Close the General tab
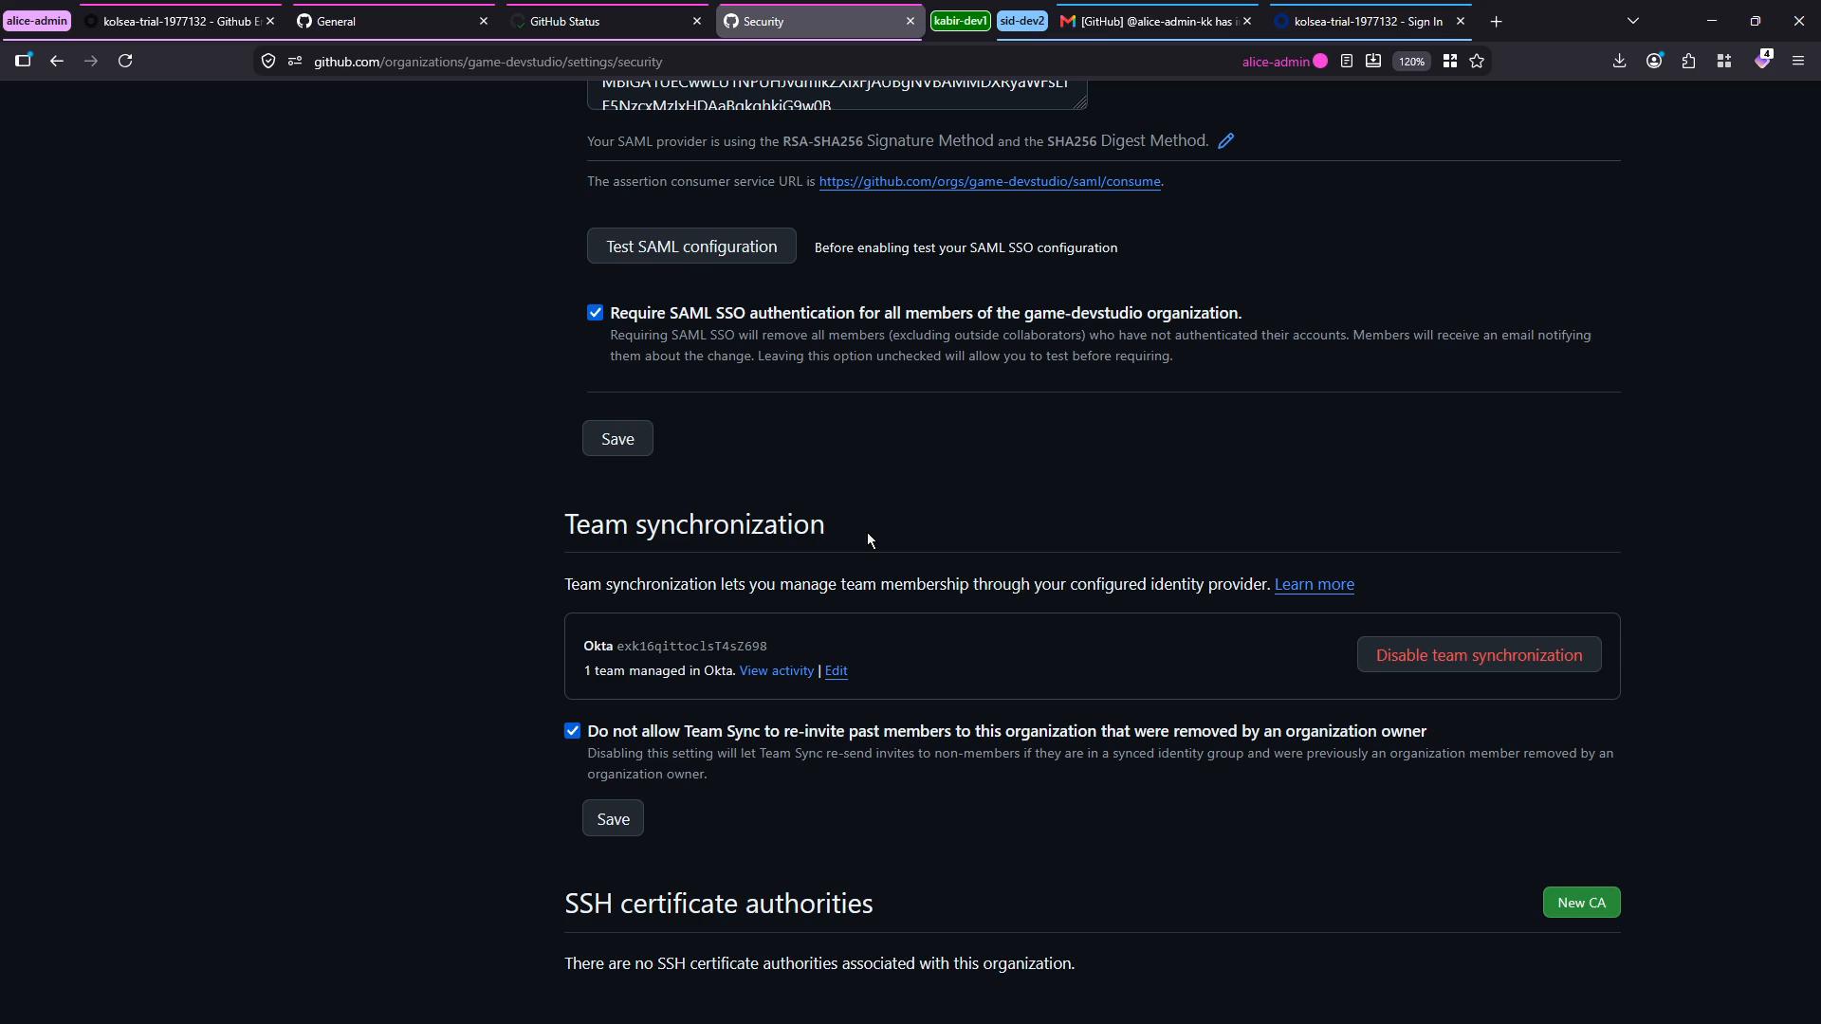1821x1024 pixels. click(484, 21)
